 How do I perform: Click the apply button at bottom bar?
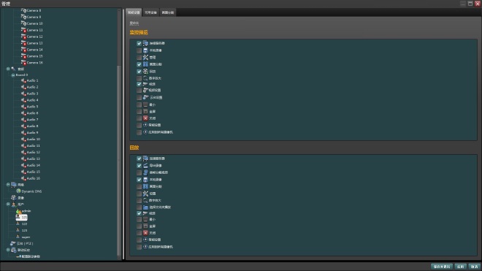point(461,267)
